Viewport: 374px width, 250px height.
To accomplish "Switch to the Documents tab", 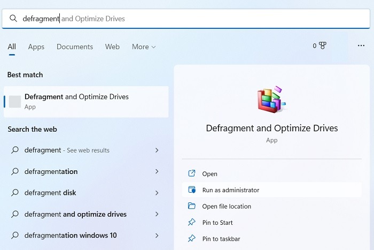I will coord(75,47).
